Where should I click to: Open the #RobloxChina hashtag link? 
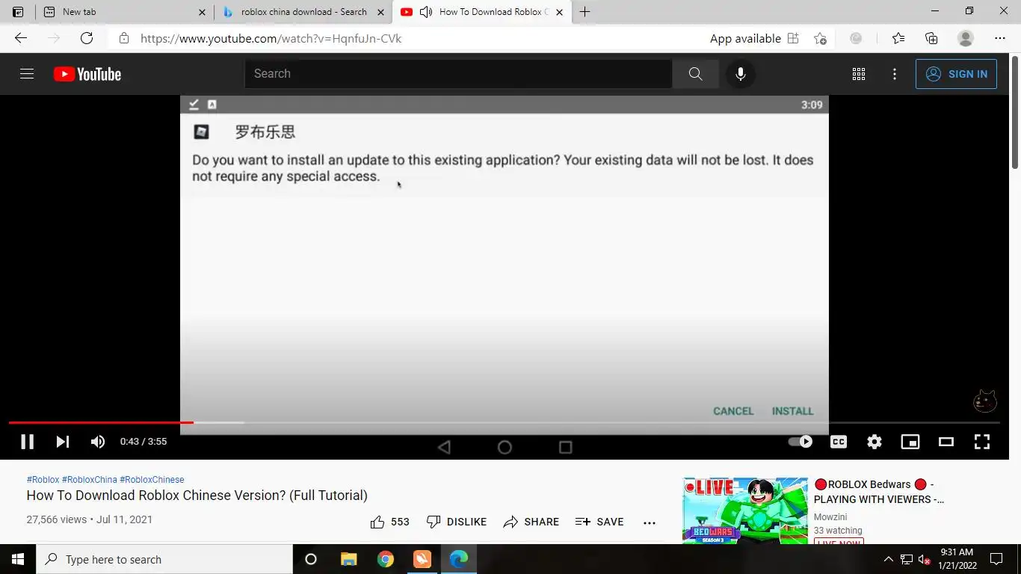tap(90, 480)
